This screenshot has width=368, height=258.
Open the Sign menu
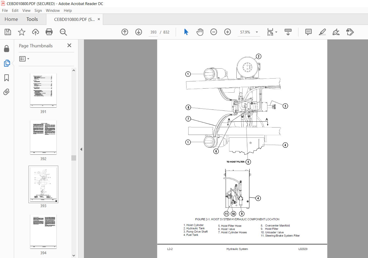38,11
